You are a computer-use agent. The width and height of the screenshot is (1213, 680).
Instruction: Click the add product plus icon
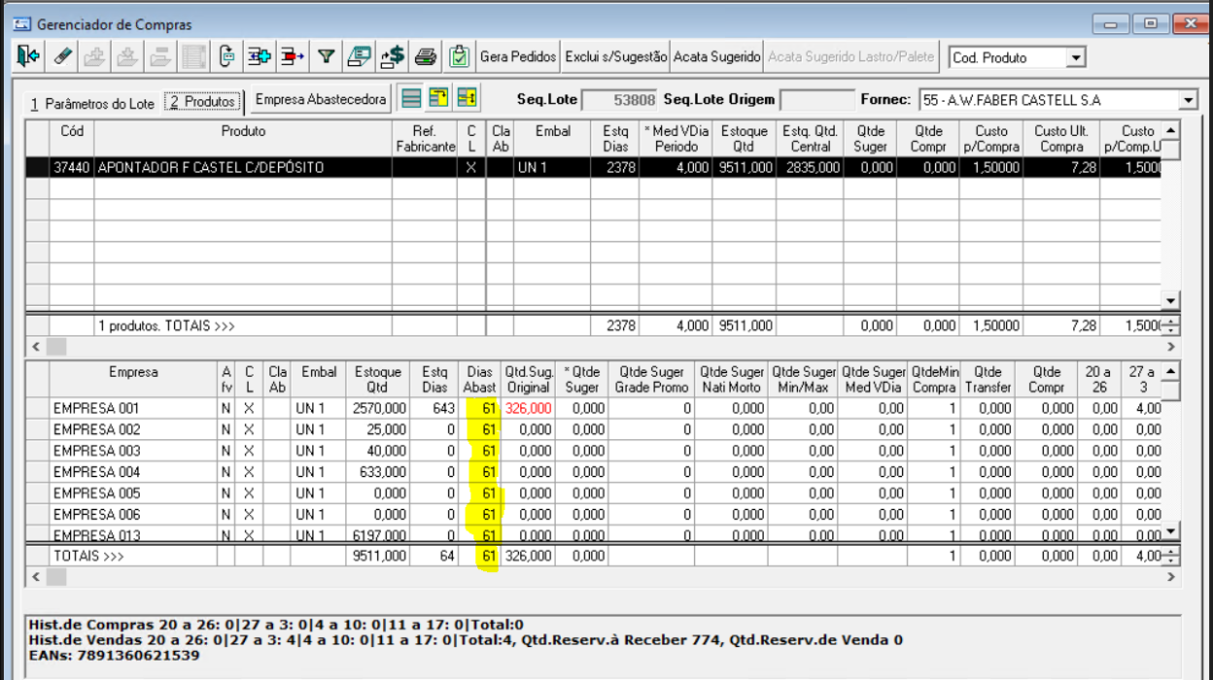[x=260, y=57]
